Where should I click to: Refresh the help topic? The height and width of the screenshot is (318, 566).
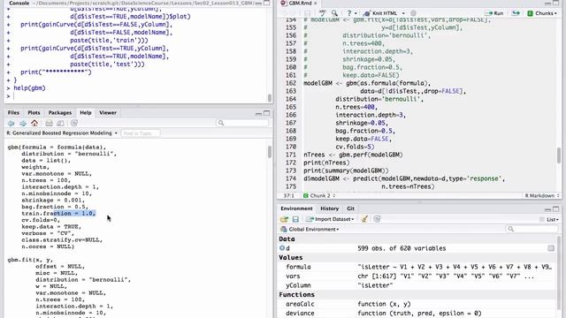[74, 124]
